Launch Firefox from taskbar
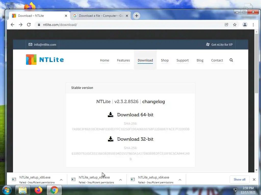This screenshot has height=195, width=261. (x=38, y=190)
